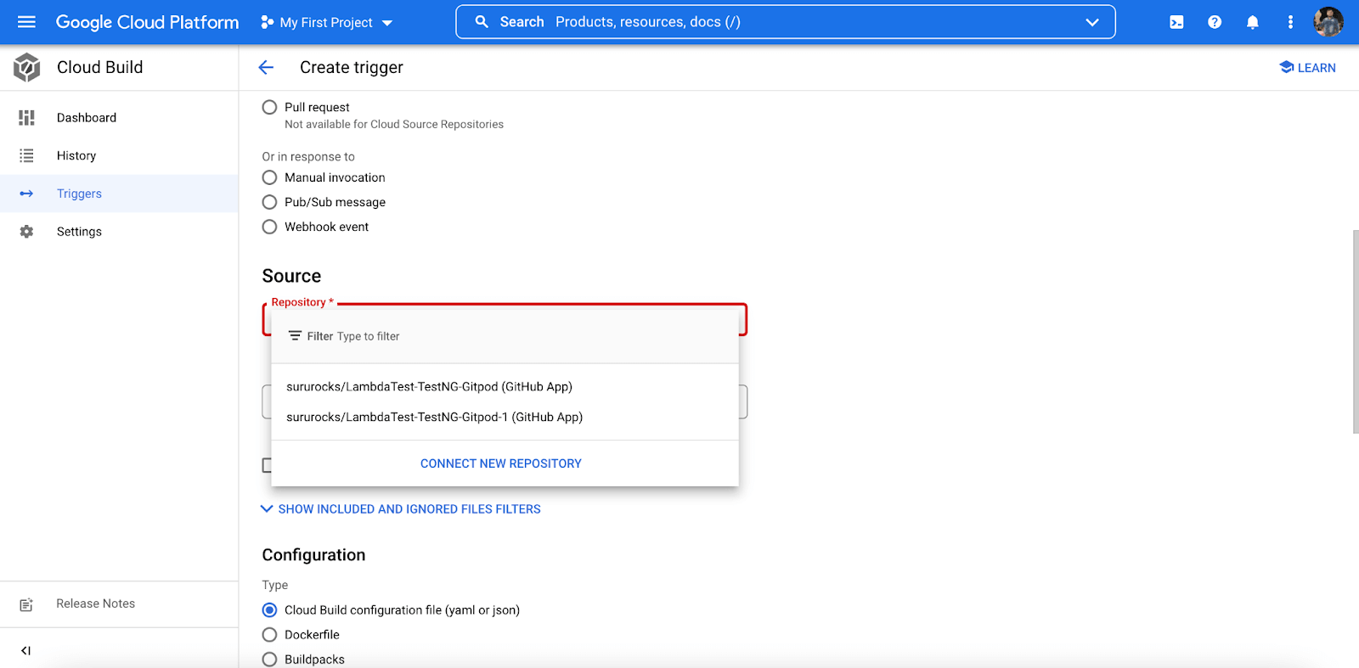Go to History page
The image size is (1359, 668).
pyautogui.click(x=119, y=155)
